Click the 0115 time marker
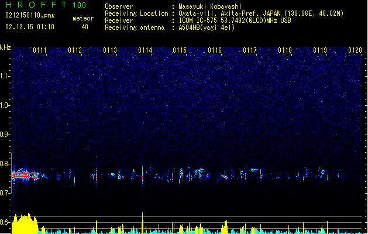This screenshot has width=368, height=234. [180, 50]
